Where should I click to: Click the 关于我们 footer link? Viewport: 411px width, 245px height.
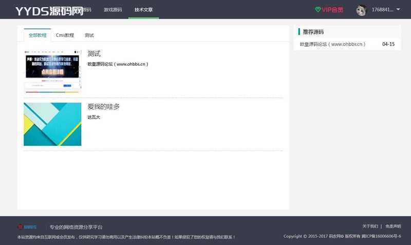point(370,227)
